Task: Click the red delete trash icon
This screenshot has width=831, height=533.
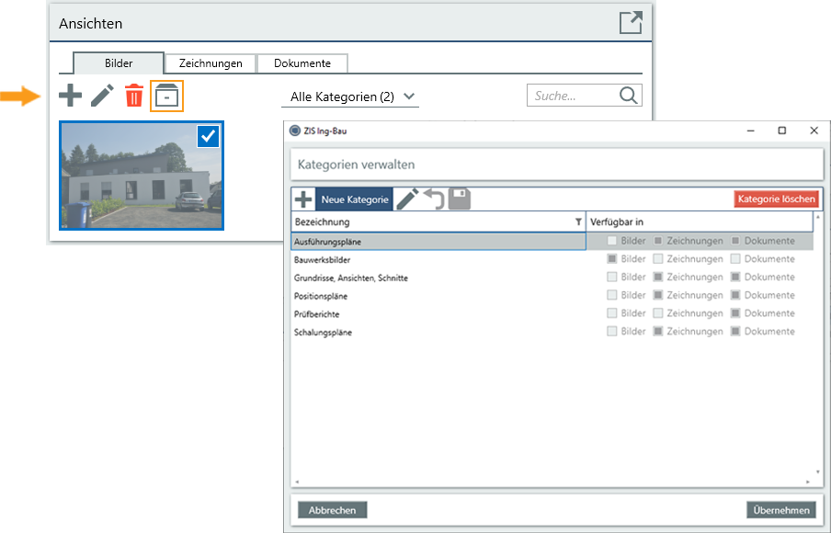Action: coord(134,96)
